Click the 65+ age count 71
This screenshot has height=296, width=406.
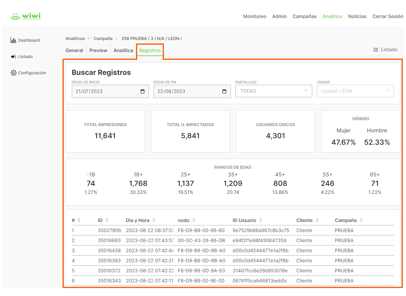click(x=375, y=184)
